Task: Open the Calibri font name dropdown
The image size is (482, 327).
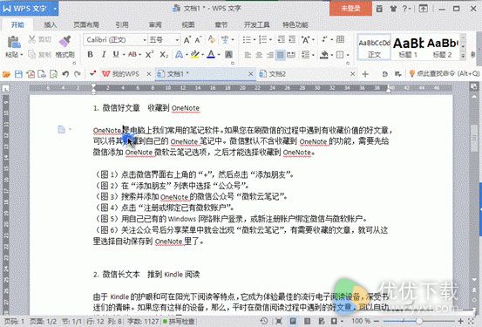Action: pos(144,40)
